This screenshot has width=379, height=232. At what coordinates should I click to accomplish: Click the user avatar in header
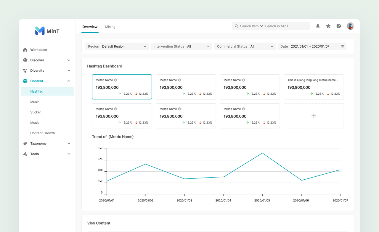pos(351,26)
